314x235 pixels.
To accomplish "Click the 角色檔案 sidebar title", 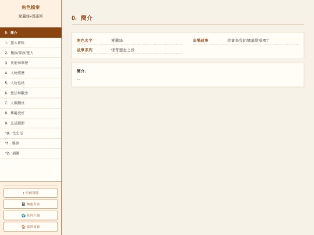I will (x=31, y=8).
